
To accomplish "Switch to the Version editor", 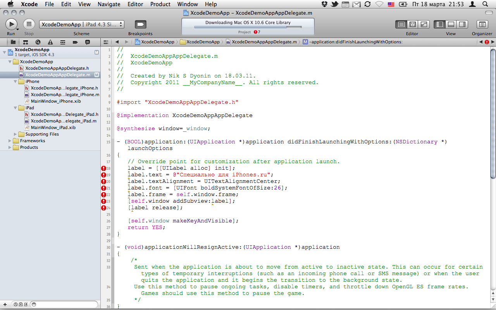I will (x=424, y=24).
